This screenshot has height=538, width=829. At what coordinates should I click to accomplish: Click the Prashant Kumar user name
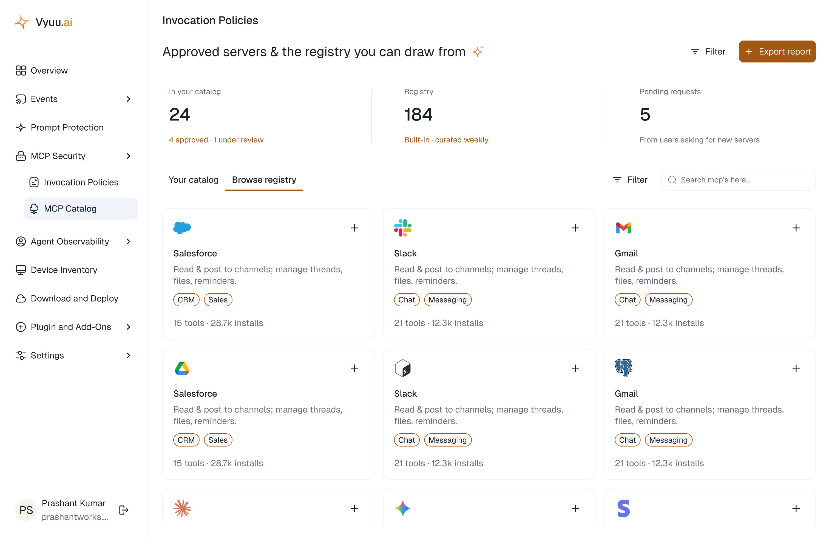(x=73, y=503)
